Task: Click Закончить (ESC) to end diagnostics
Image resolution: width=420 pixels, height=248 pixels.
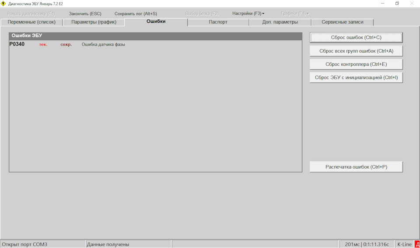Action: 85,14
